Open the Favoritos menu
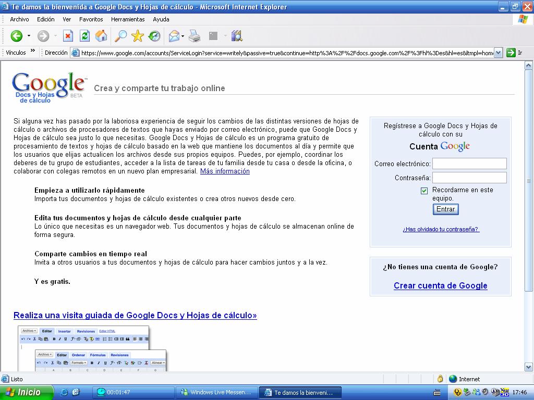The height and width of the screenshot is (400, 534). tap(91, 19)
